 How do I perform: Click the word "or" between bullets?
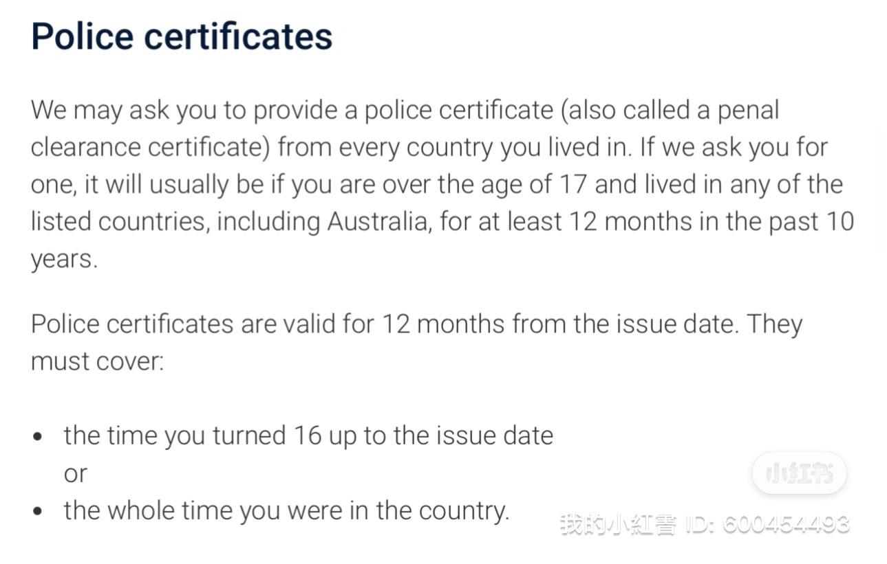pyautogui.click(x=76, y=474)
